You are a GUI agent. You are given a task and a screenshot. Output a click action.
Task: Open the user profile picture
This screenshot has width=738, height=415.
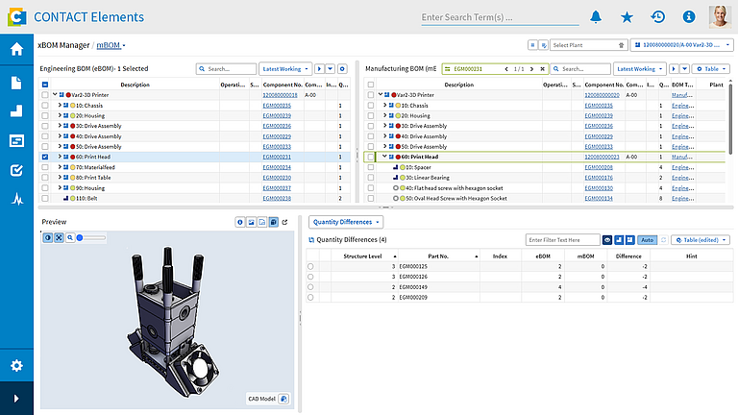coord(720,17)
